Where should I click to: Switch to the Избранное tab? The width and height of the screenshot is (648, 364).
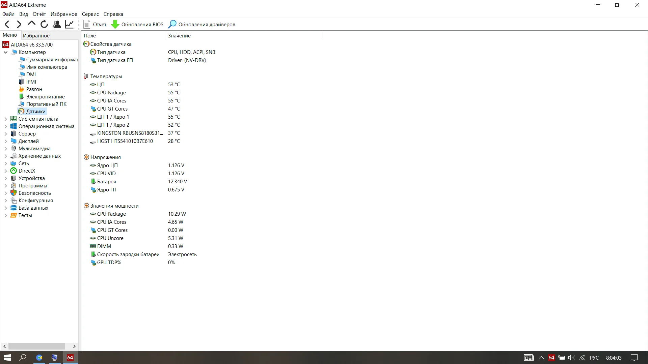point(36,35)
